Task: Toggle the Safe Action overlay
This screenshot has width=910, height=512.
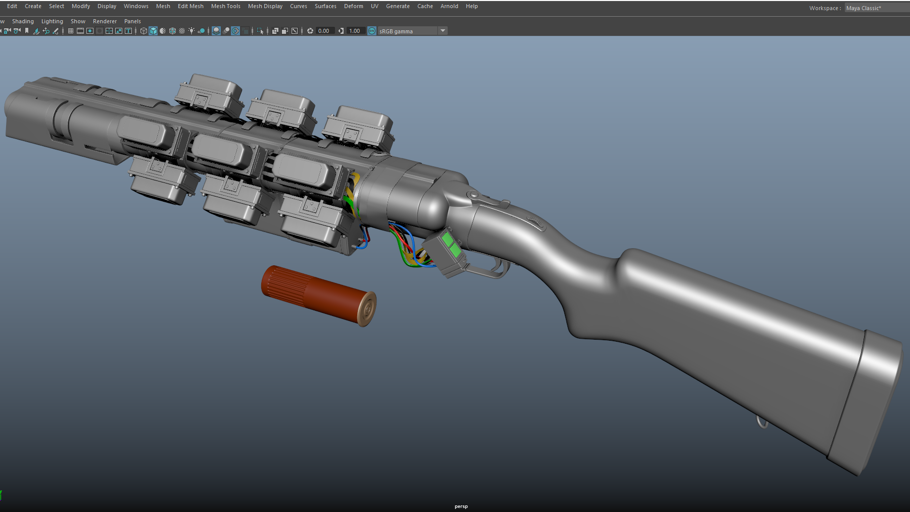Action: pyautogui.click(x=119, y=31)
